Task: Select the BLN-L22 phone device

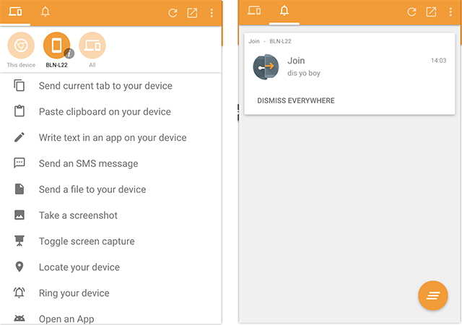Action: (x=56, y=45)
